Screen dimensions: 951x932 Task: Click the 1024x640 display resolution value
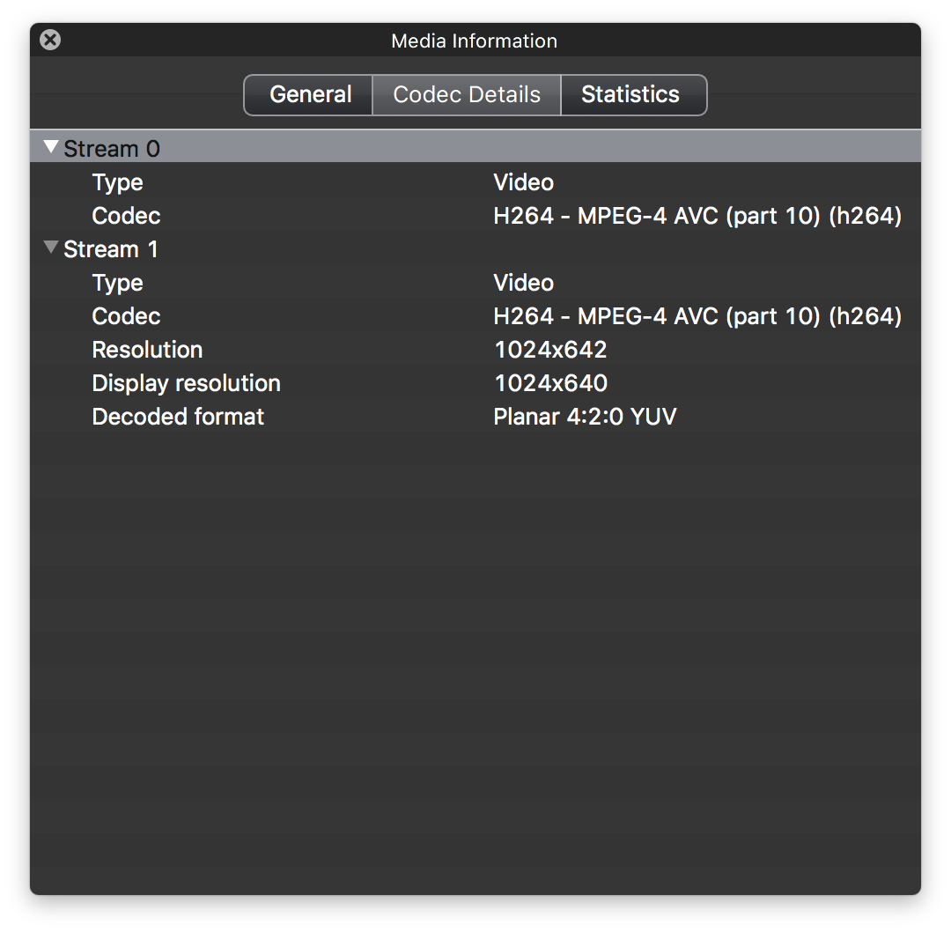click(549, 382)
